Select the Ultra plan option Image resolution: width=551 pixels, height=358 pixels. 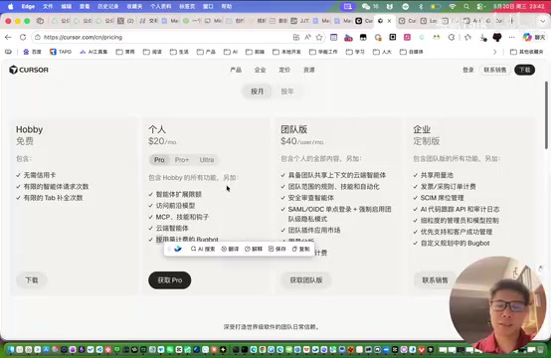click(207, 160)
